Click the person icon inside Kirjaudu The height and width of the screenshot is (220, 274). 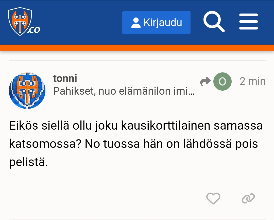pos(136,23)
